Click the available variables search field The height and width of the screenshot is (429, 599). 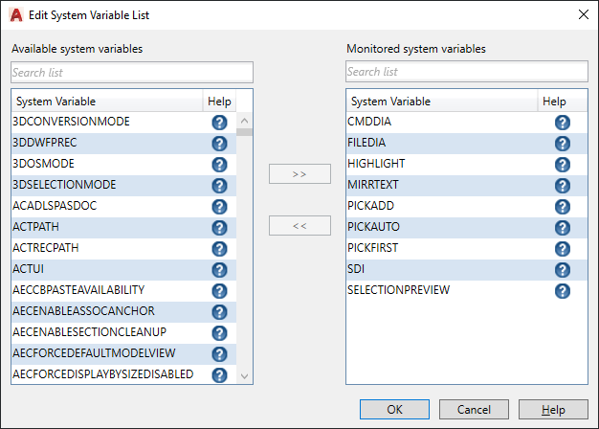(x=132, y=72)
